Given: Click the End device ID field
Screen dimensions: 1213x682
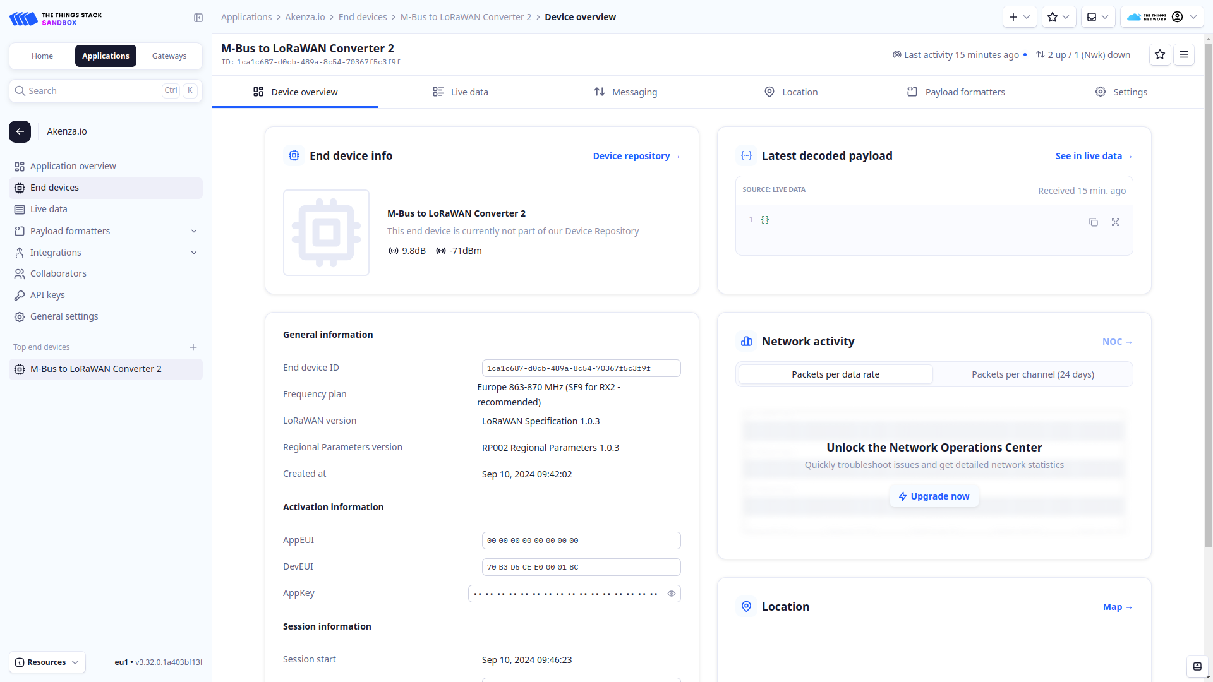Looking at the screenshot, I should (581, 368).
